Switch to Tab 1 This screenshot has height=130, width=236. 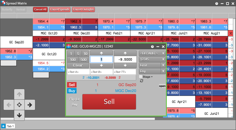[10, 126]
